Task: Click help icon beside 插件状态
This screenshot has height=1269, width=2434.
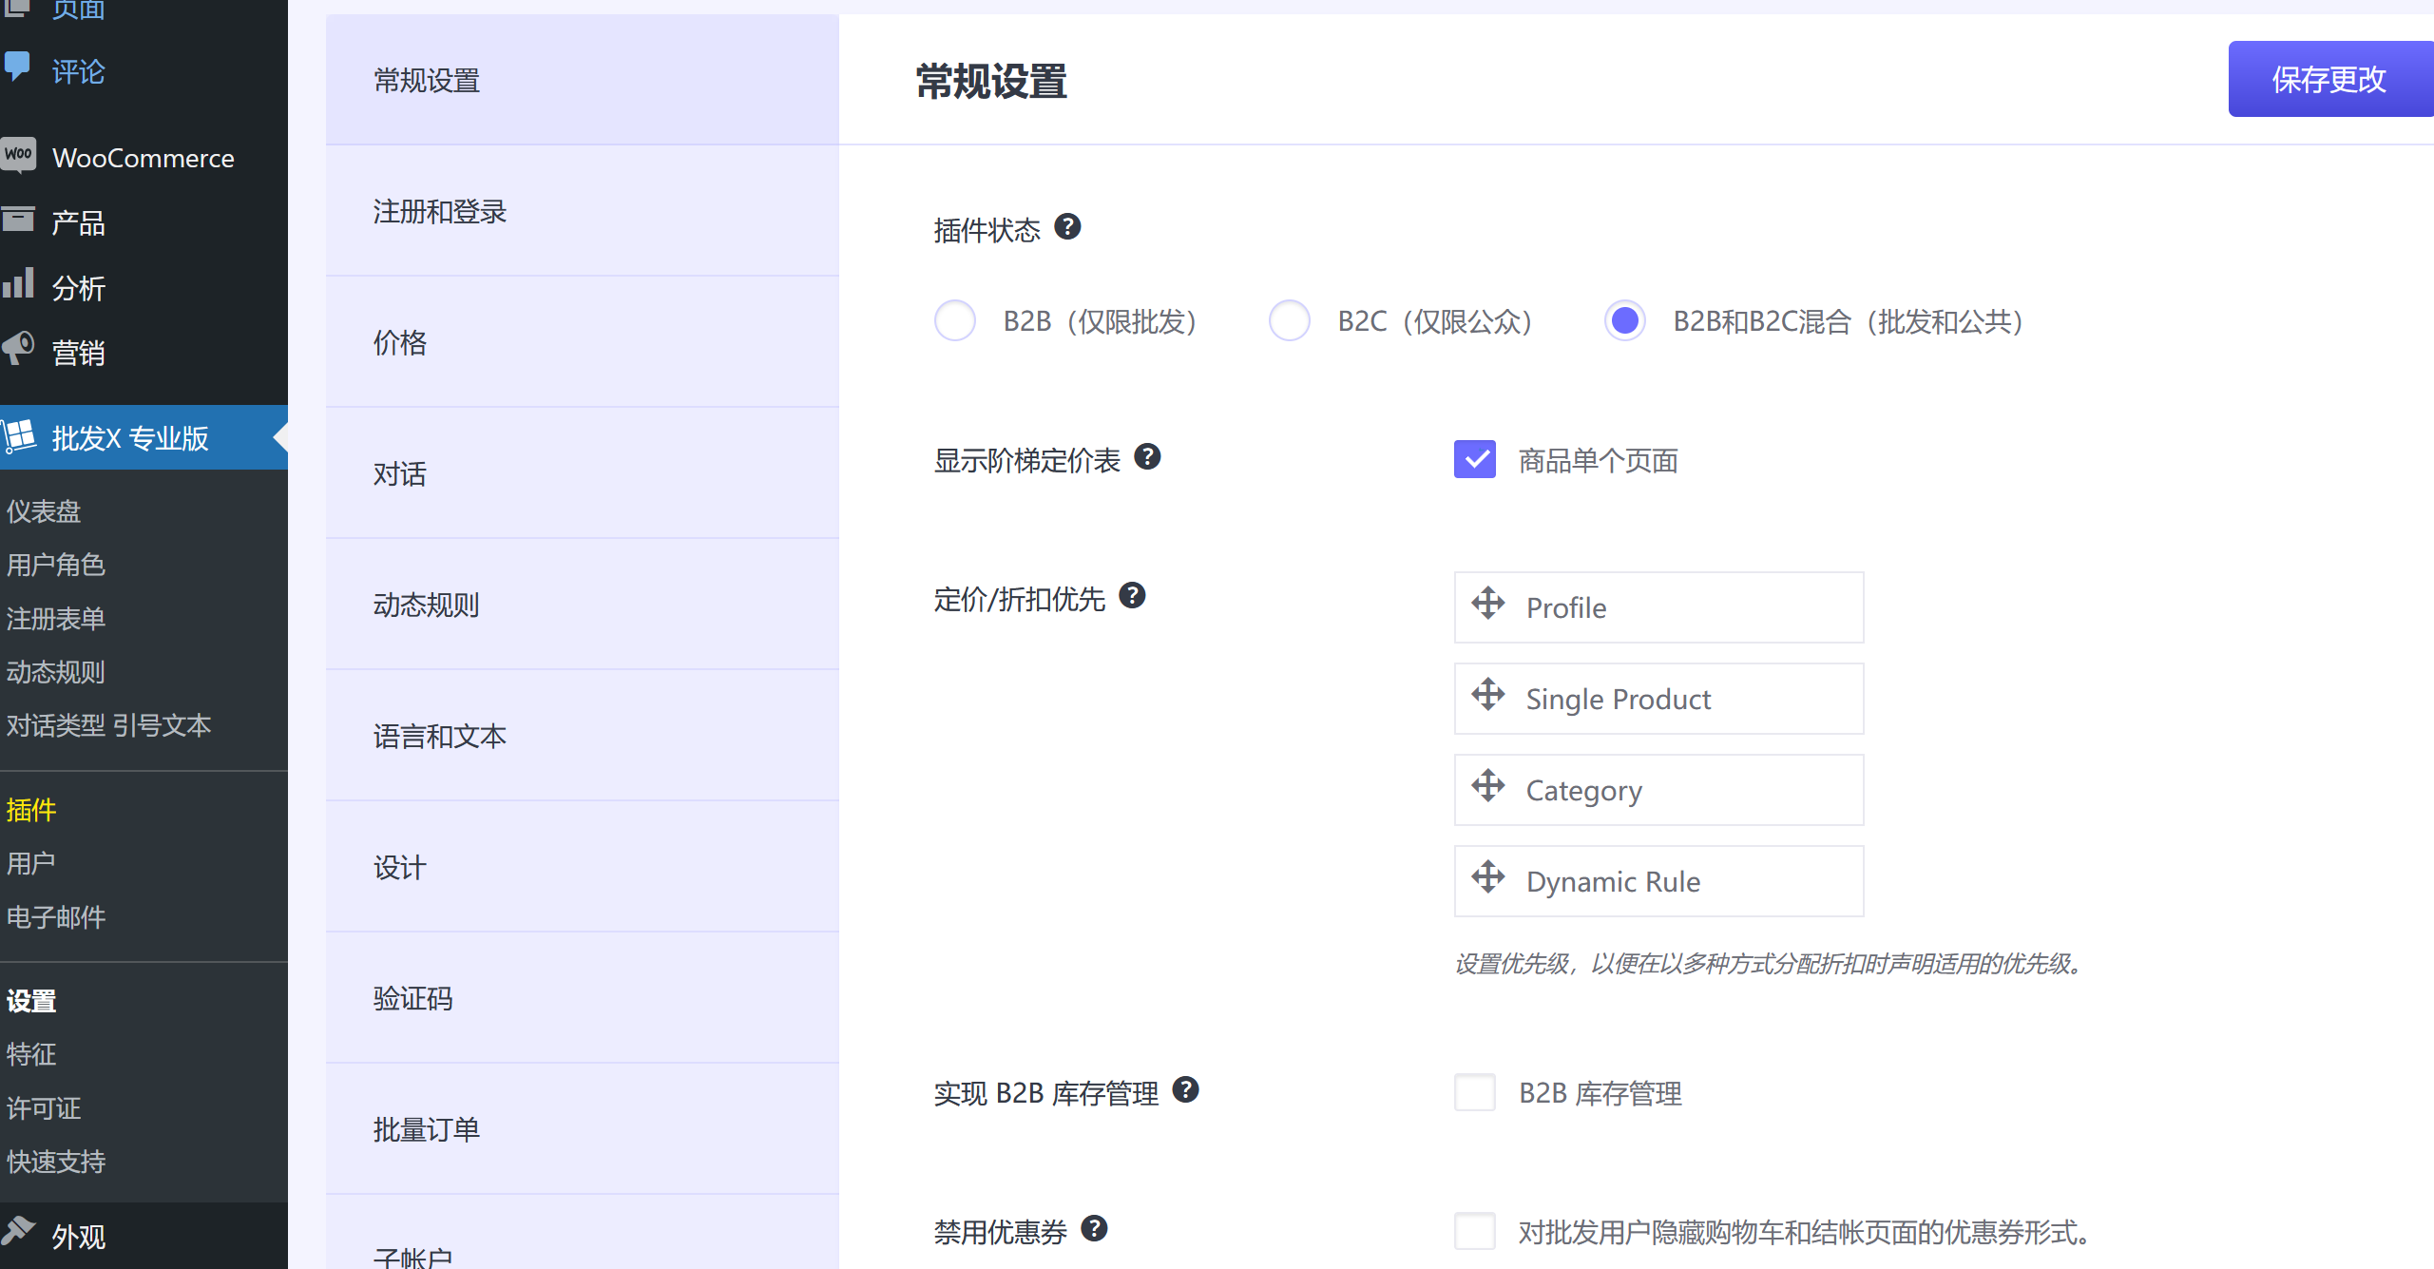Action: (1067, 227)
